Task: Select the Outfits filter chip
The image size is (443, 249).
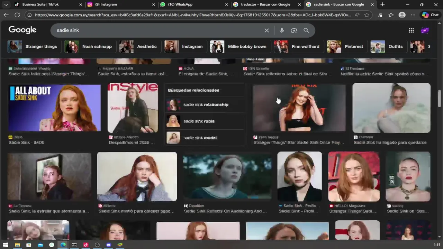Action: (388, 47)
